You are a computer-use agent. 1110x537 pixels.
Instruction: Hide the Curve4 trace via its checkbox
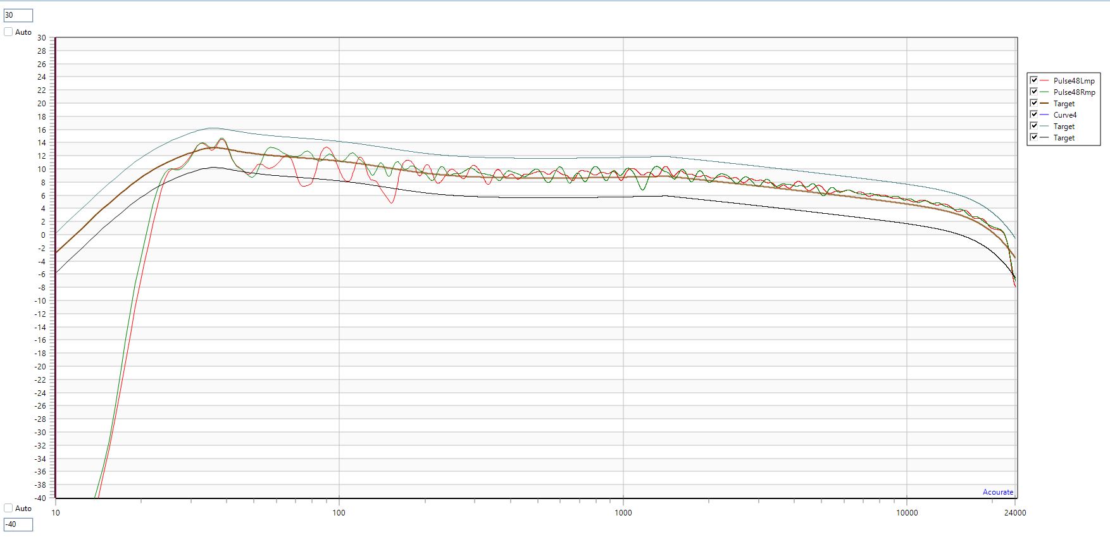coord(1034,114)
